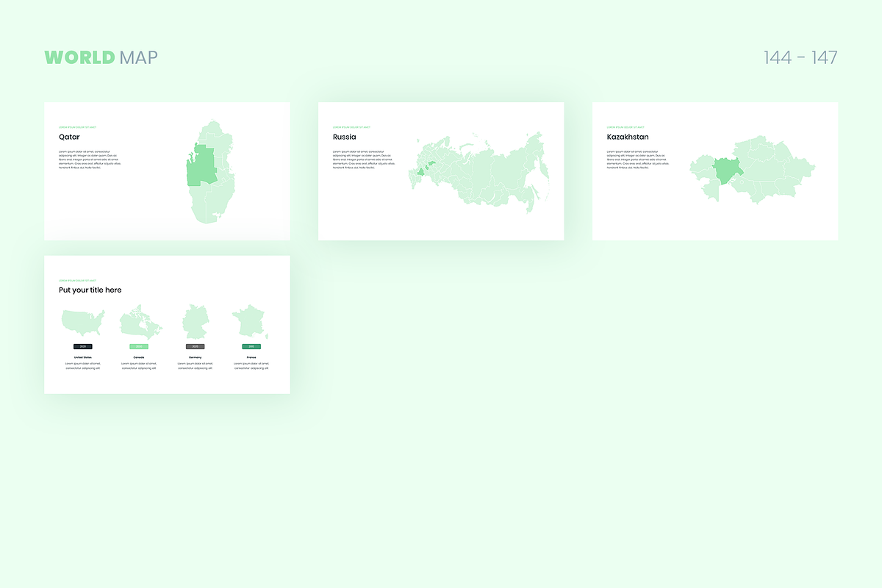This screenshot has width=882, height=588.
Task: Click the green subtitle above Kazakhstan title
Action: coord(626,127)
